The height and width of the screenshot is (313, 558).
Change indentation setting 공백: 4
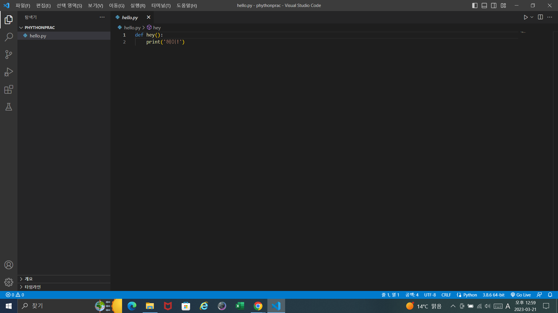412,295
